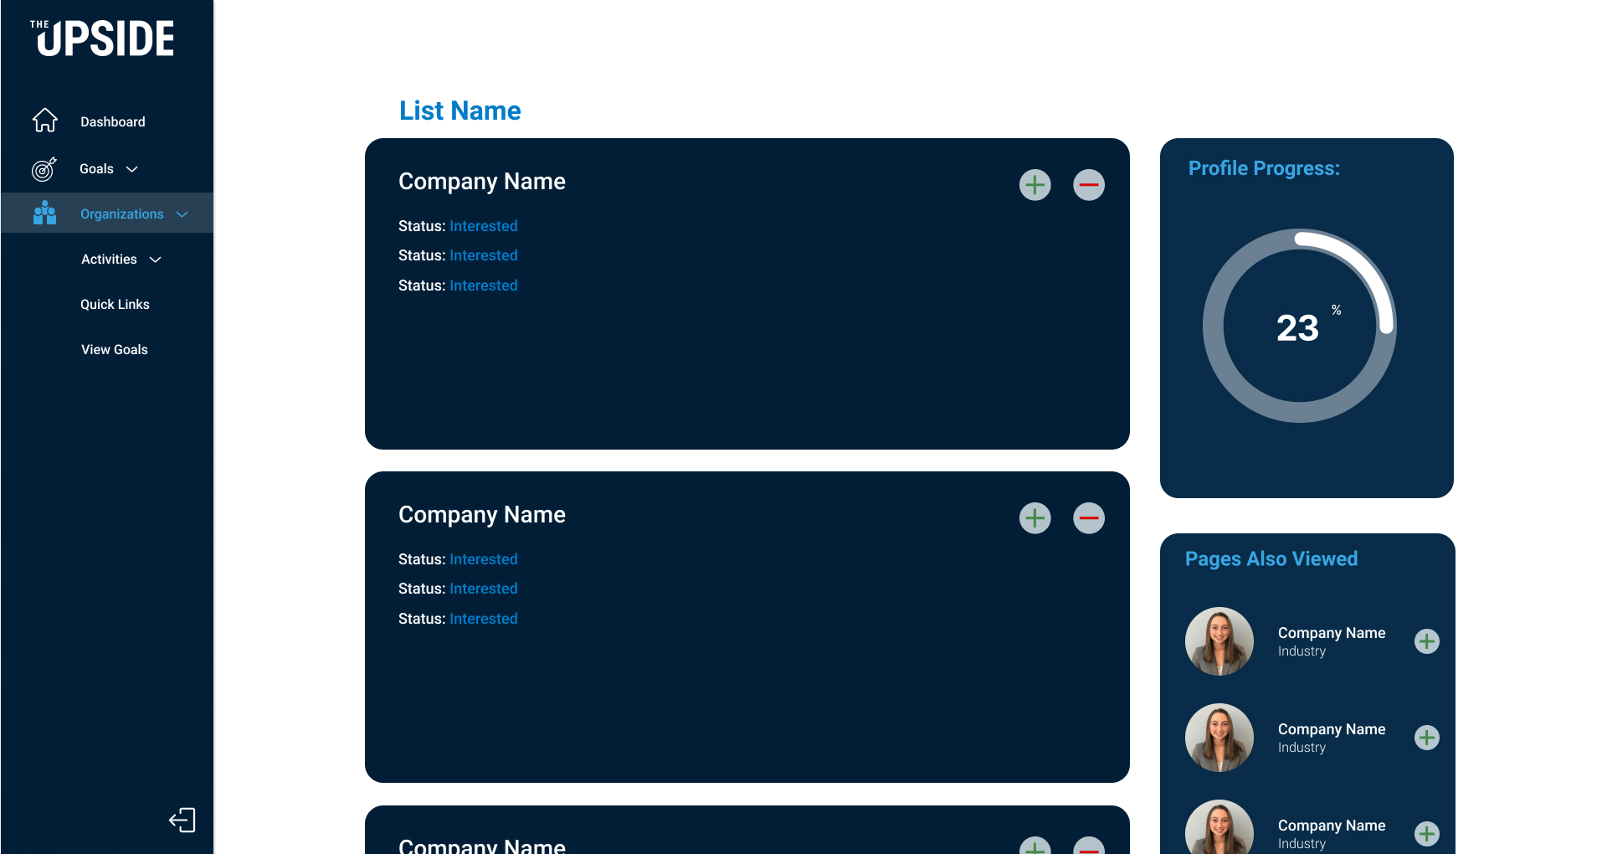Viewport: 1607px width, 854px height.
Task: Expand the Goals chevron
Action: [131, 169]
